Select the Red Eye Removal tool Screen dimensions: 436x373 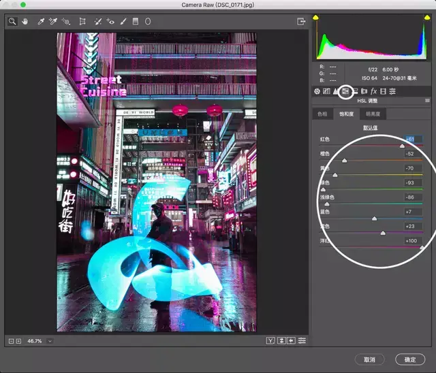click(110, 21)
